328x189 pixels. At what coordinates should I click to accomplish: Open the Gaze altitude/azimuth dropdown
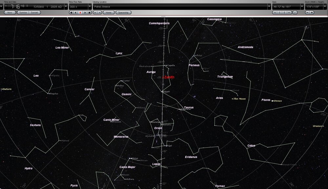[x=302, y=6]
